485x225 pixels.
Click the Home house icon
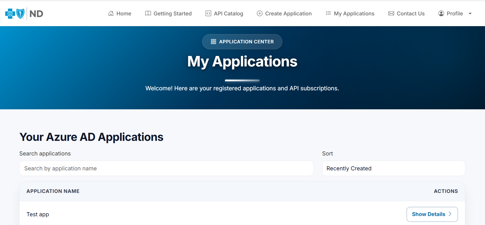pos(111,13)
